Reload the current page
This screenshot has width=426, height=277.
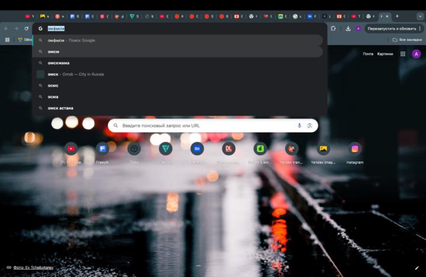click(27, 28)
